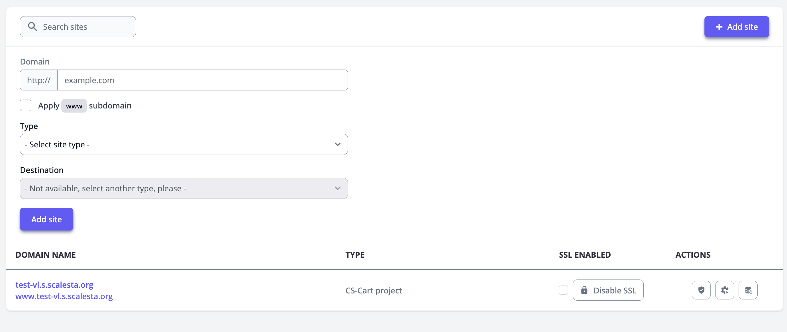Open the test-vl.s.scalesta.org link
The image size is (787, 332).
[x=54, y=285]
